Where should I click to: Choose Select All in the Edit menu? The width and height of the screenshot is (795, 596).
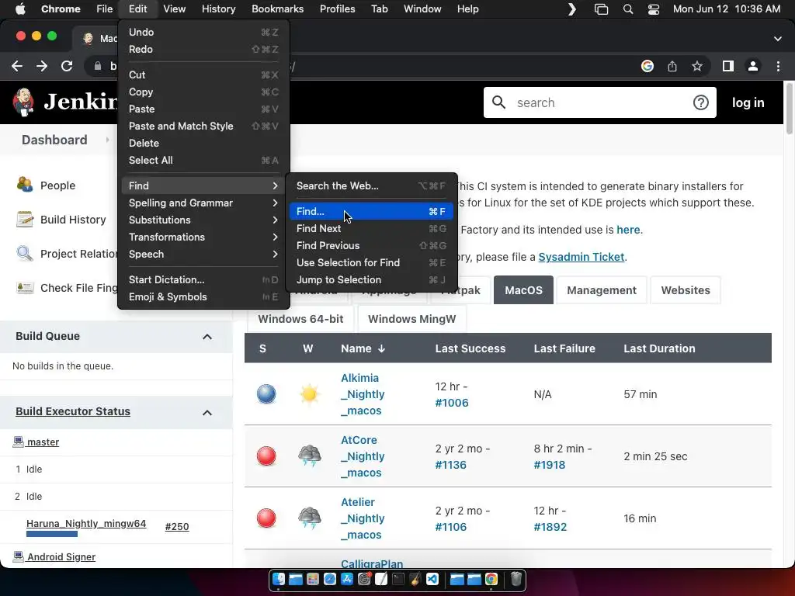pos(203,160)
